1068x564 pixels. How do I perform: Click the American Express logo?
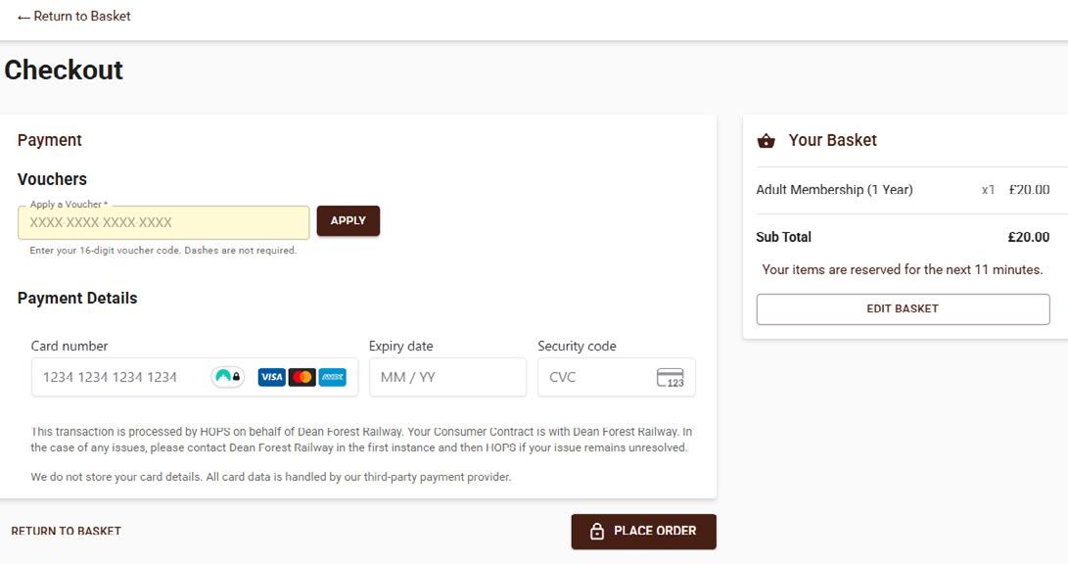click(x=333, y=377)
